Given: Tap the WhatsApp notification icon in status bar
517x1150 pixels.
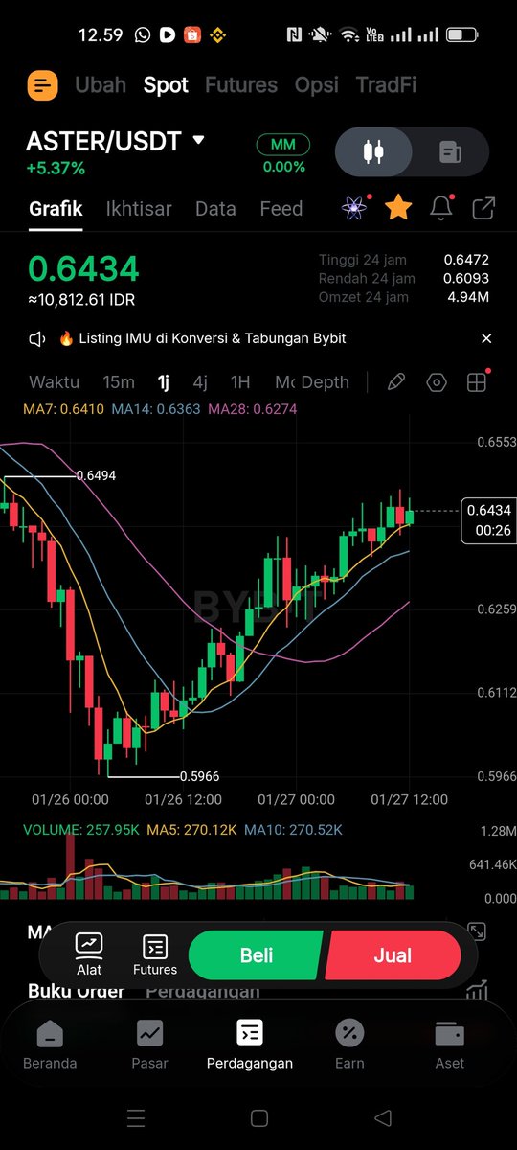Looking at the screenshot, I should (x=143, y=34).
